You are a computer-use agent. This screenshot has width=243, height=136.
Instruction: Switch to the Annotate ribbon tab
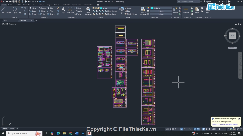click(x=18, y=5)
